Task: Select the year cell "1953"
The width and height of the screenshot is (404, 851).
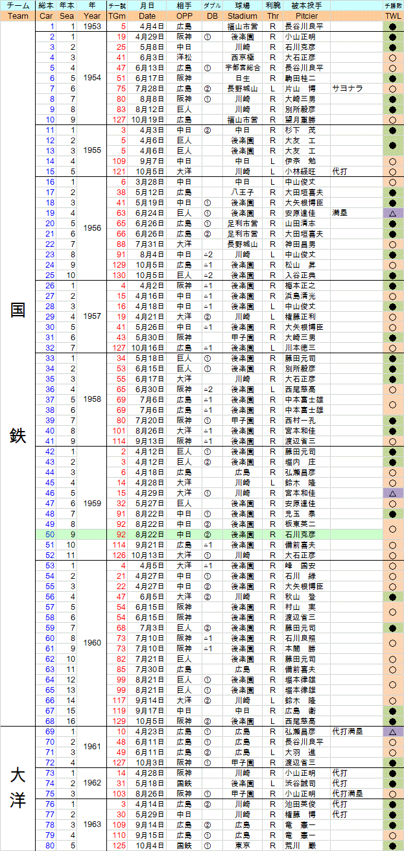Action: pyautogui.click(x=92, y=27)
